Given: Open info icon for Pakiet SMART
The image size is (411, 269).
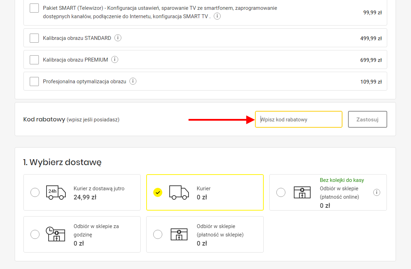Looking at the screenshot, I should click(x=217, y=16).
